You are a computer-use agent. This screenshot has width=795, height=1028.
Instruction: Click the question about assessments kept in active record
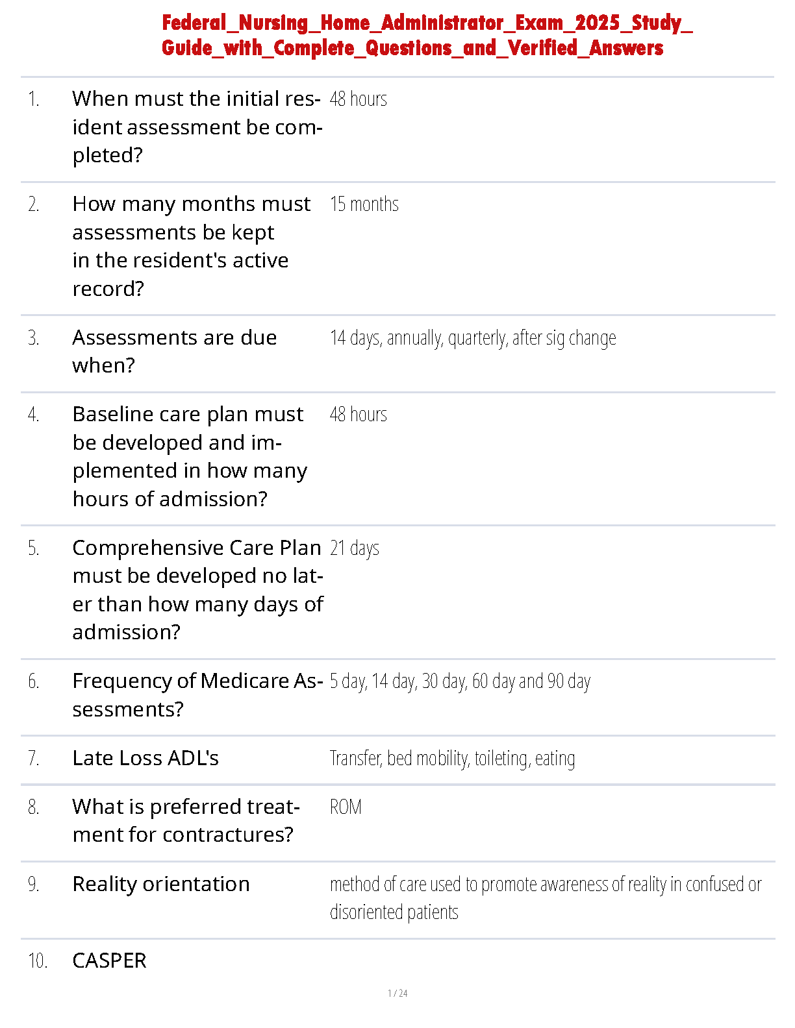click(191, 246)
